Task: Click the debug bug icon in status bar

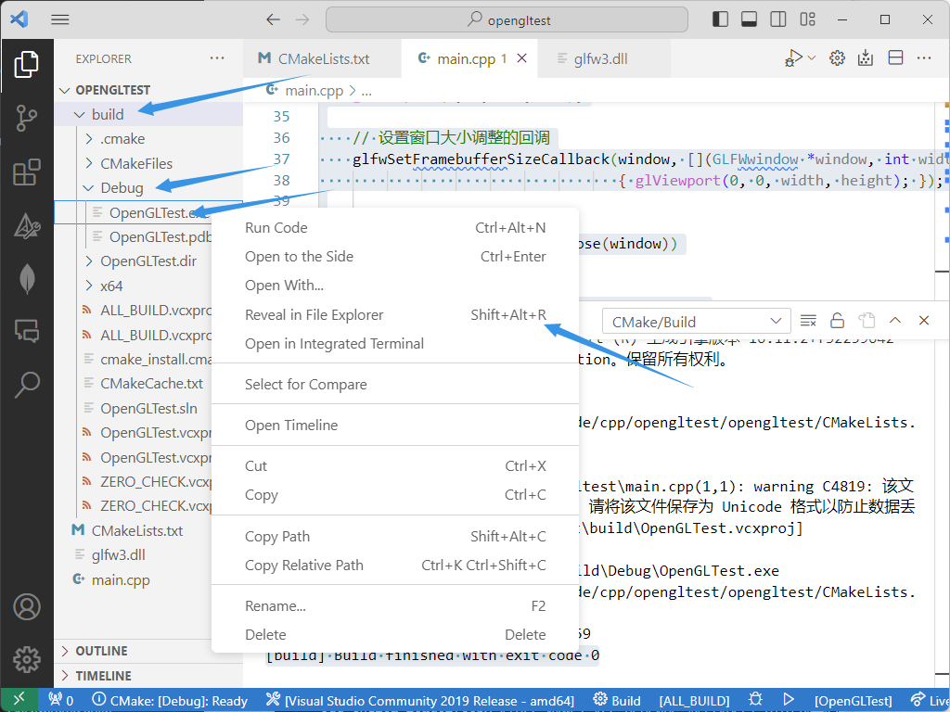Action: coord(756,701)
